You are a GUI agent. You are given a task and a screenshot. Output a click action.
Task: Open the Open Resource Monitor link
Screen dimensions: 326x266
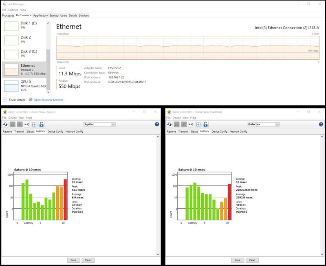tap(48, 100)
